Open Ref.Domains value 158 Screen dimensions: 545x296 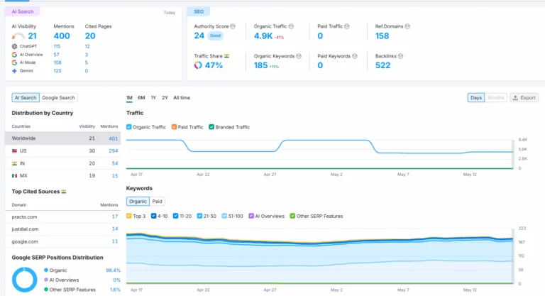click(382, 35)
